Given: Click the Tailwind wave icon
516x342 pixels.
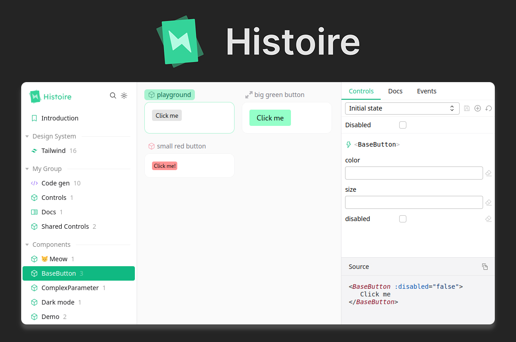Looking at the screenshot, I should pos(34,151).
